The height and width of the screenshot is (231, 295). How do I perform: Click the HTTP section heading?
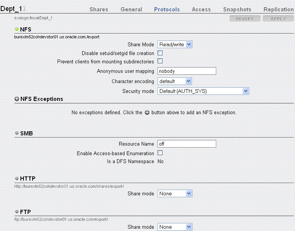click(28, 178)
